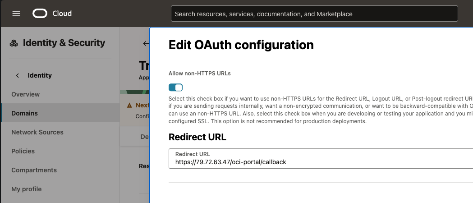Click the Redirect URL section heading

pyautogui.click(x=197, y=137)
